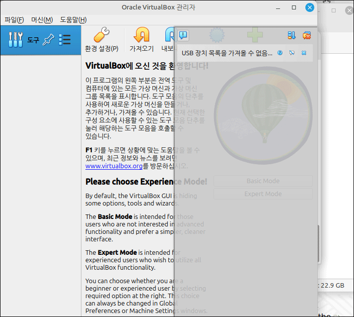The image size is (354, 317).
Task: Open the www.virtualbox.org link
Action: point(114,166)
